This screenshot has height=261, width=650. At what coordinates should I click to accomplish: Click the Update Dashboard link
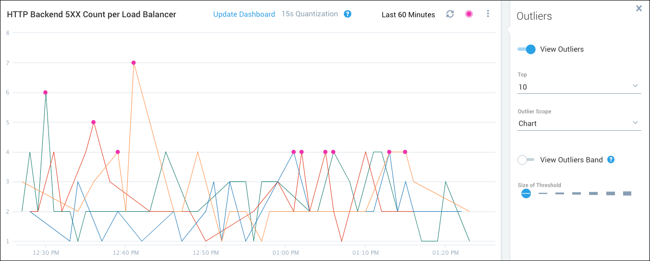coord(244,14)
